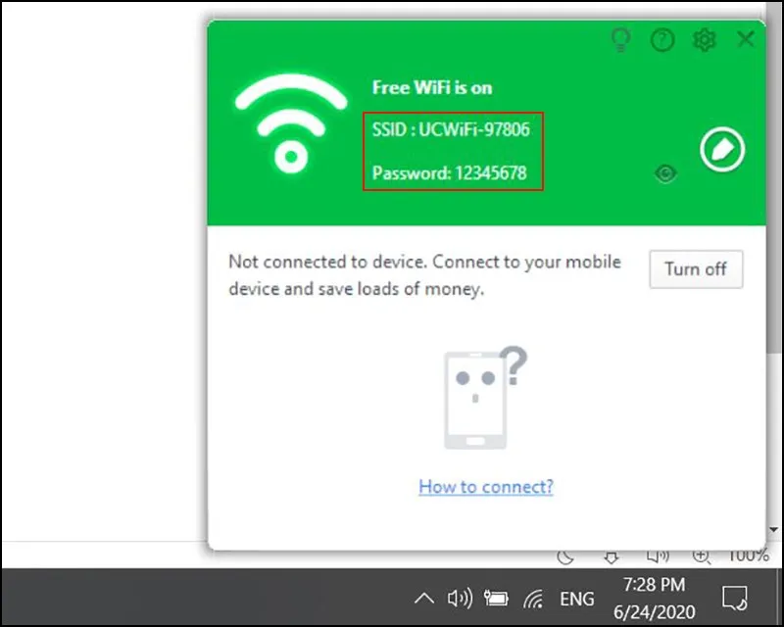Open the hotspot Settings gear icon

pos(705,40)
